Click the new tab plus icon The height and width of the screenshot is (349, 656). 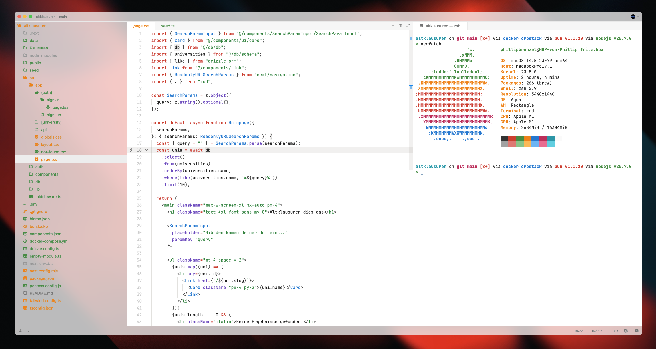pyautogui.click(x=393, y=26)
